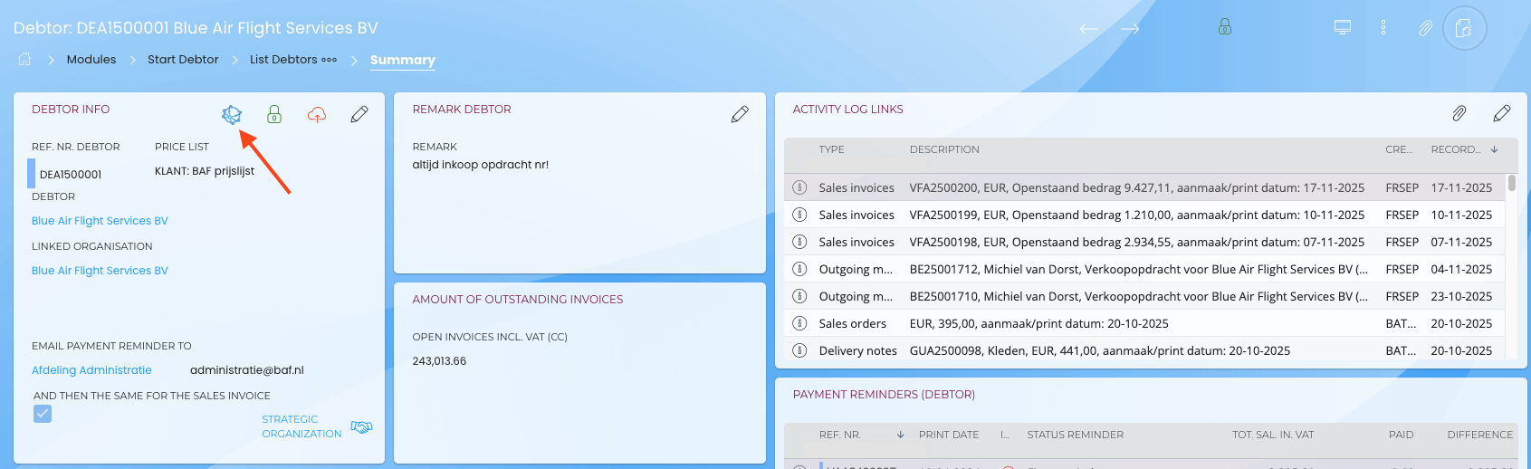Click date cell 23-10-2025
This screenshot has height=469, width=1531.
point(1461,296)
